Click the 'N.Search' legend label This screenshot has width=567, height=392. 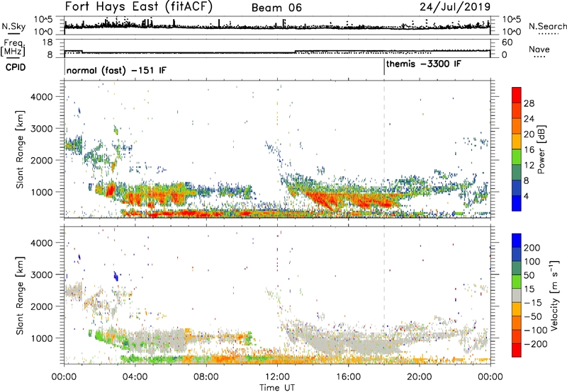(x=547, y=26)
